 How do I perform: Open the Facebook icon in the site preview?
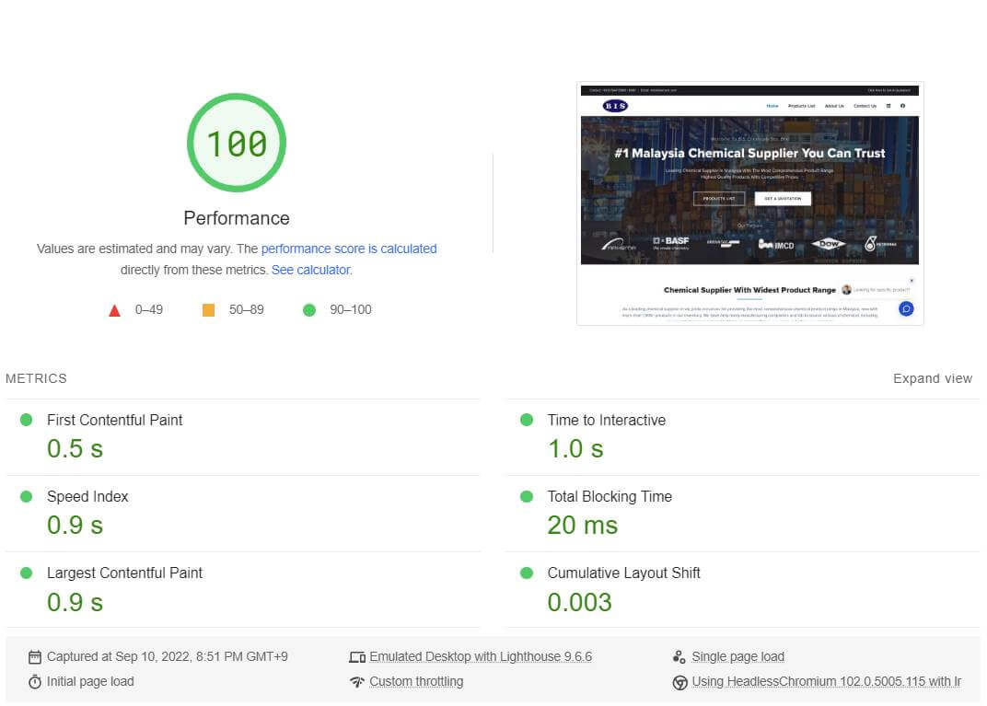click(x=901, y=106)
